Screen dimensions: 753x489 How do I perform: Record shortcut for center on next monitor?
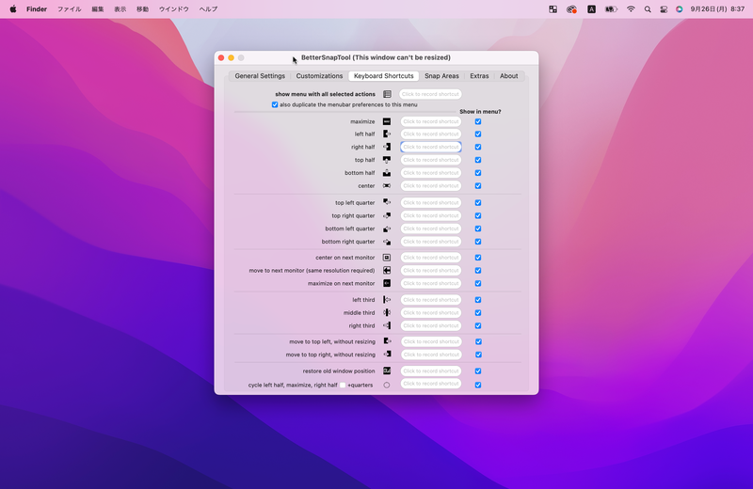431,258
